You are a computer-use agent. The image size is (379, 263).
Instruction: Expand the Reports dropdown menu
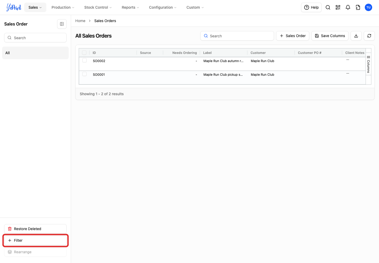130,7
